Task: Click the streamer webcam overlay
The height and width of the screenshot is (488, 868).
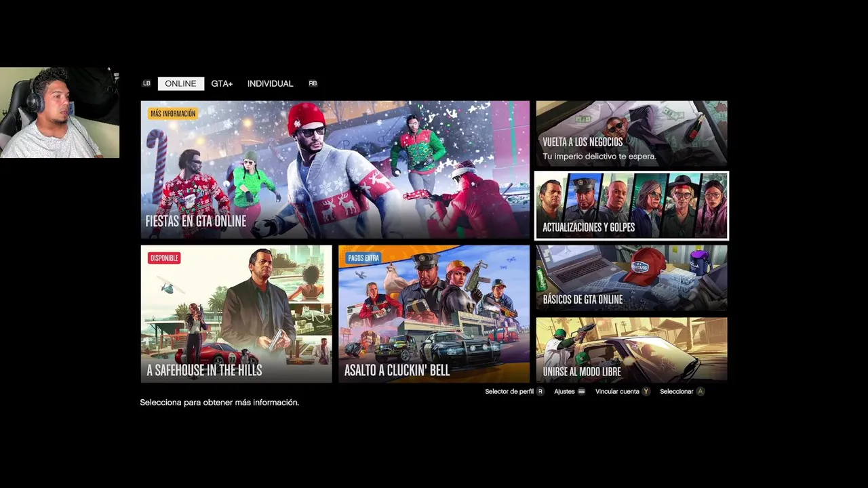Action: pyautogui.click(x=60, y=113)
